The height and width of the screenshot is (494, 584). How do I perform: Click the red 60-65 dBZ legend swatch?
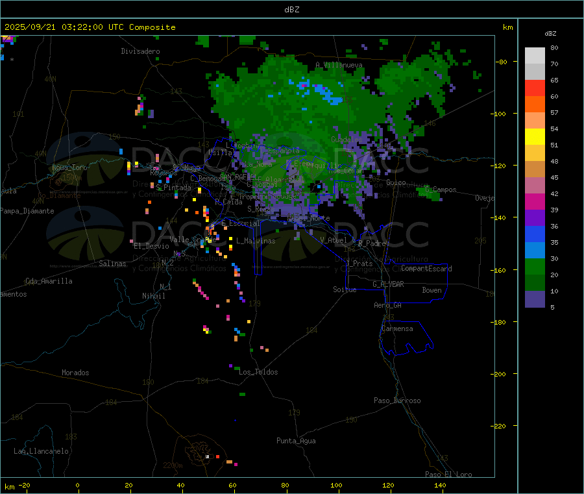[x=535, y=88]
